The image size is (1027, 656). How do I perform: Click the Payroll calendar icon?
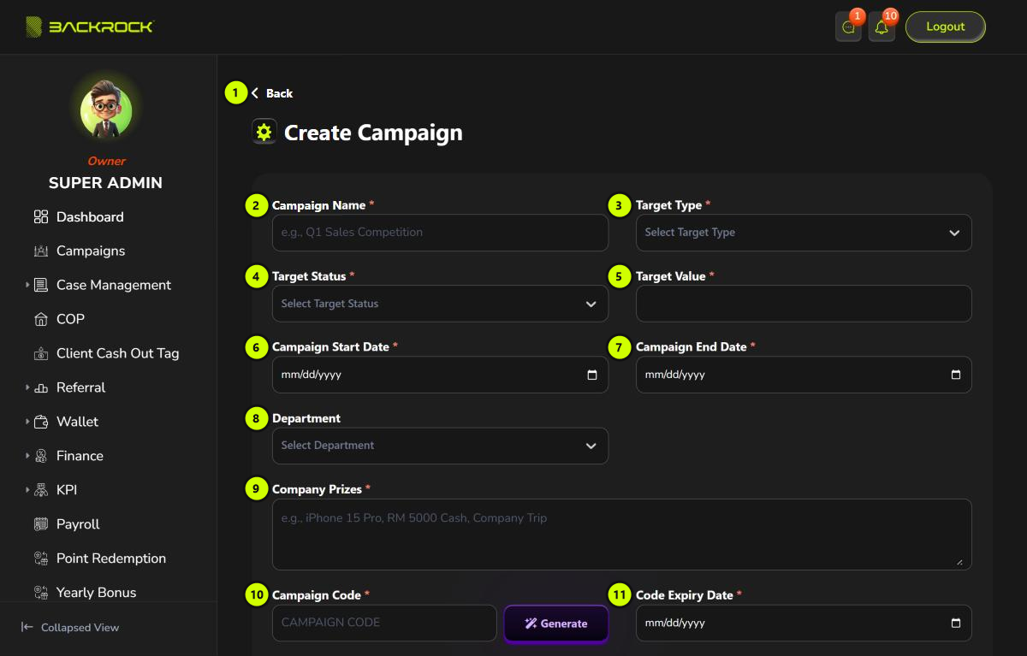pos(41,525)
